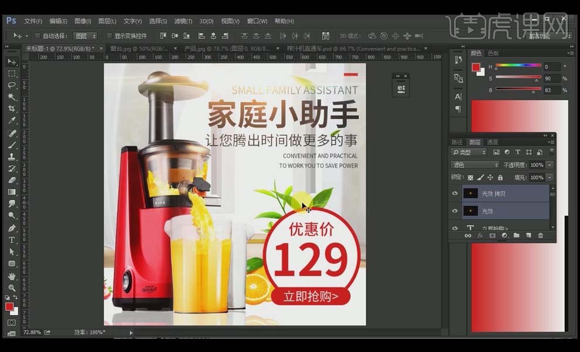Select the Lasso tool
The height and width of the screenshot is (352, 580).
click(12, 85)
